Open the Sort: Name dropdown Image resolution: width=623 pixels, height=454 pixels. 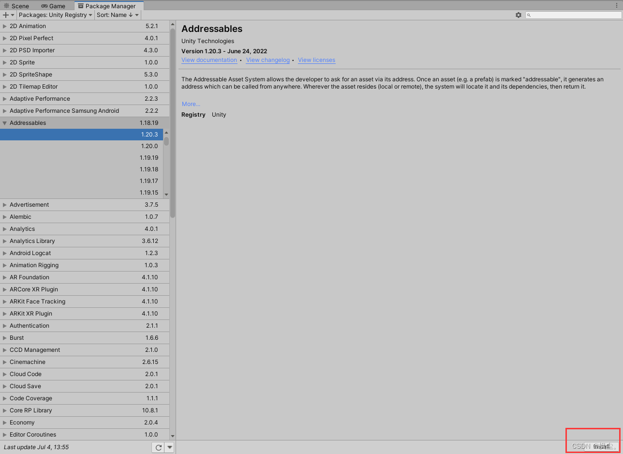point(118,15)
